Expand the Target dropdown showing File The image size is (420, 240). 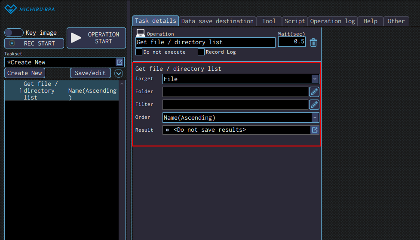pos(315,79)
